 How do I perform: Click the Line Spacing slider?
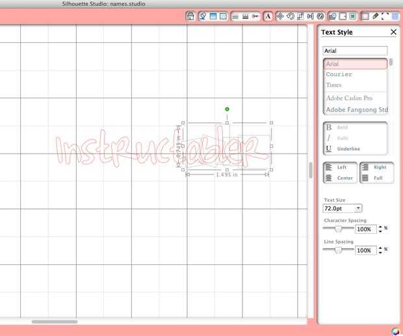pos(338,250)
